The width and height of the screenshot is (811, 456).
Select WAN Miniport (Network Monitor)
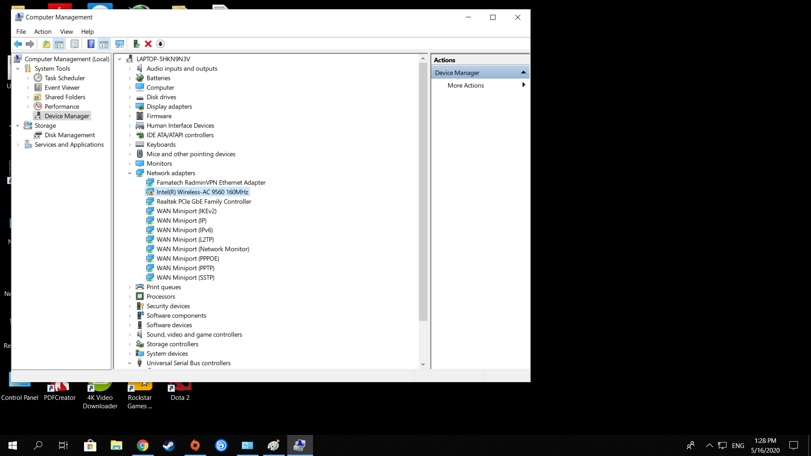203,249
